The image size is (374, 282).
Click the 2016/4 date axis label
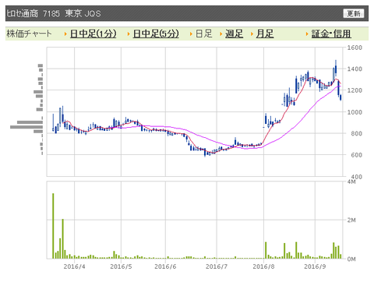click(74, 266)
